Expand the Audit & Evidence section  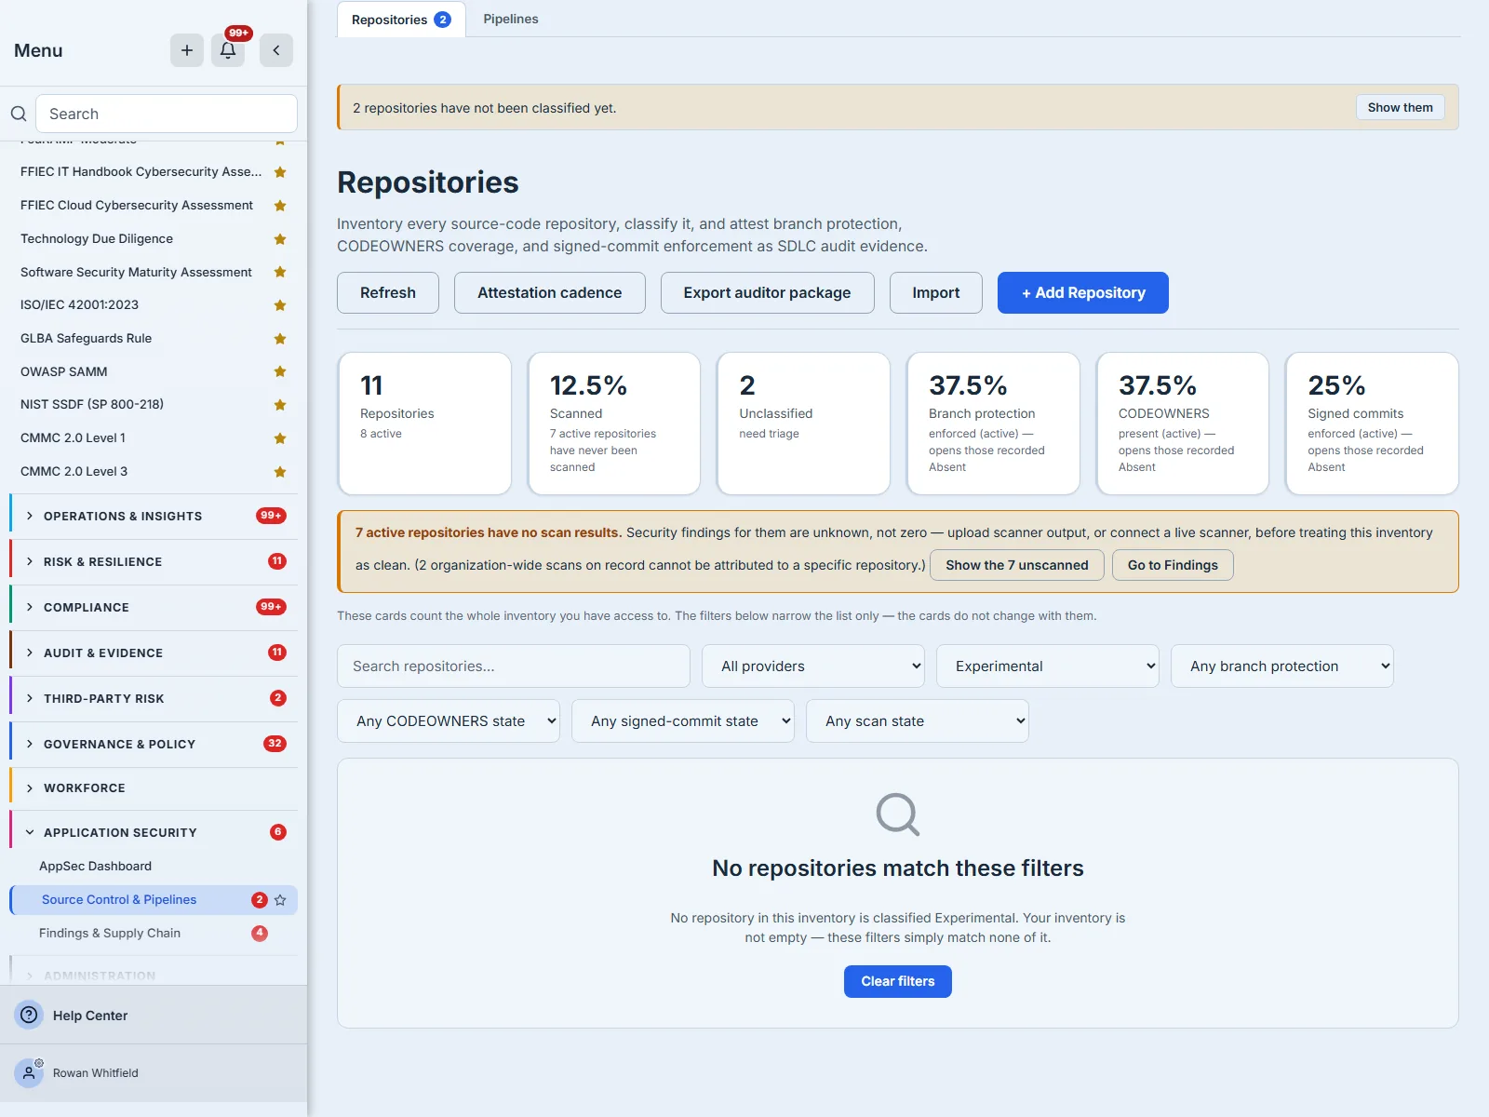(x=154, y=653)
